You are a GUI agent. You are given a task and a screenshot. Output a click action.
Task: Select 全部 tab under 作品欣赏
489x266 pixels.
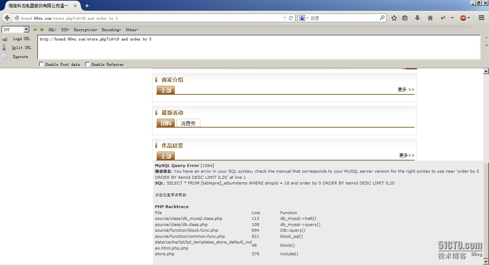(166, 156)
